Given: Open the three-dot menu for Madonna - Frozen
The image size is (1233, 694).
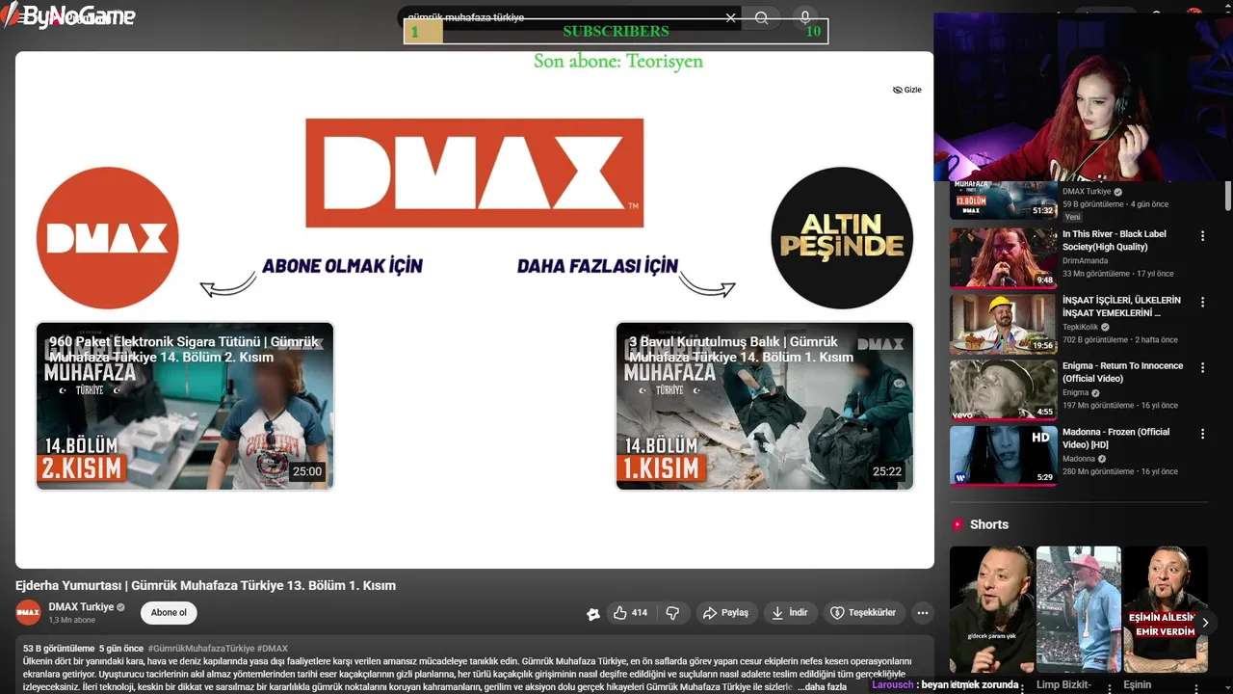Looking at the screenshot, I should coord(1202,435).
